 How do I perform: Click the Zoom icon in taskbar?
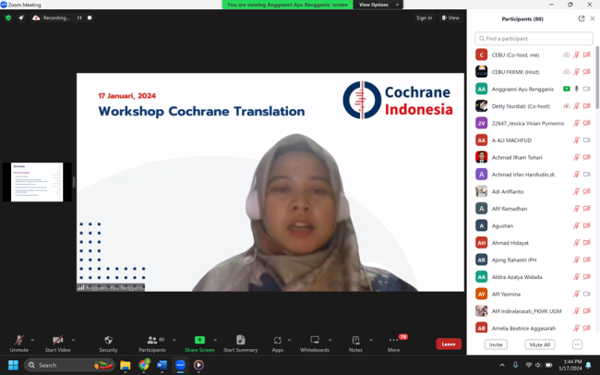180,365
